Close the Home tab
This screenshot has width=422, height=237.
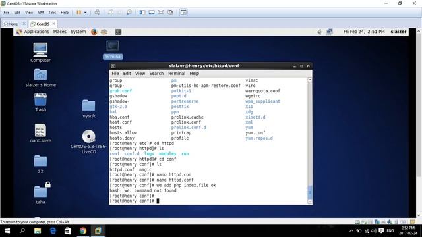[24, 24]
